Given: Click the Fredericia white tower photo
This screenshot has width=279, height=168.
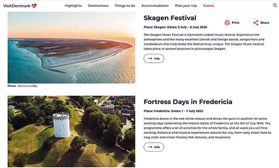Looking at the screenshot, I should (x=71, y=131).
